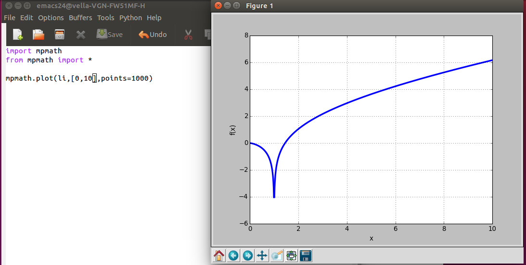Go forward to the next plot view
The width and height of the screenshot is (526, 265).
pos(248,255)
